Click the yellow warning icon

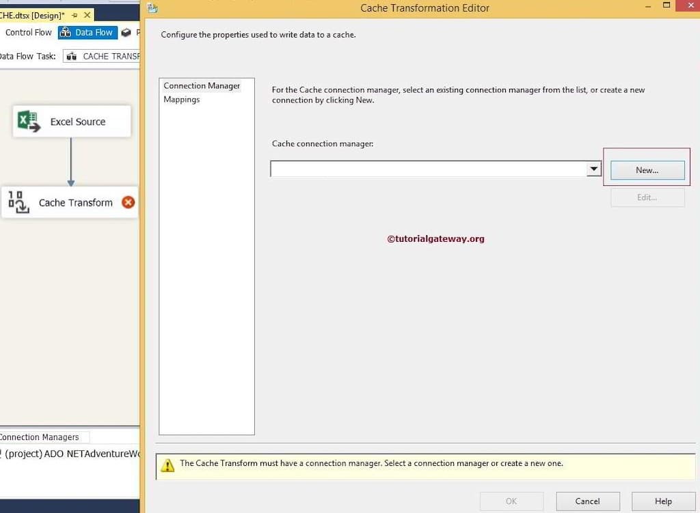167,465
